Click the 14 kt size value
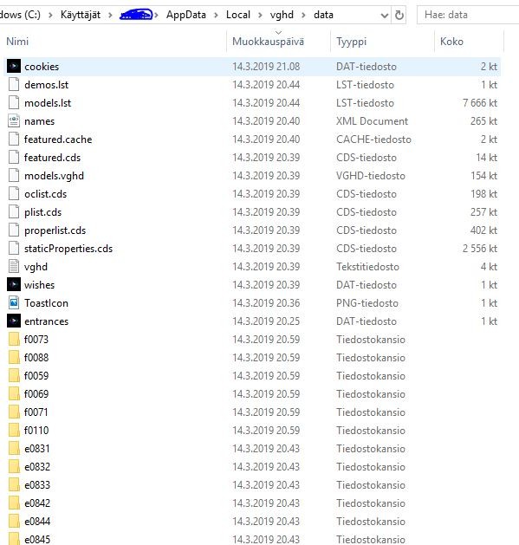519x545 pixels. [x=487, y=158]
